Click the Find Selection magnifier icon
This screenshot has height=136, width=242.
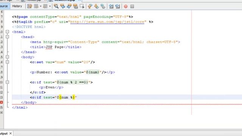(x=56, y=6)
